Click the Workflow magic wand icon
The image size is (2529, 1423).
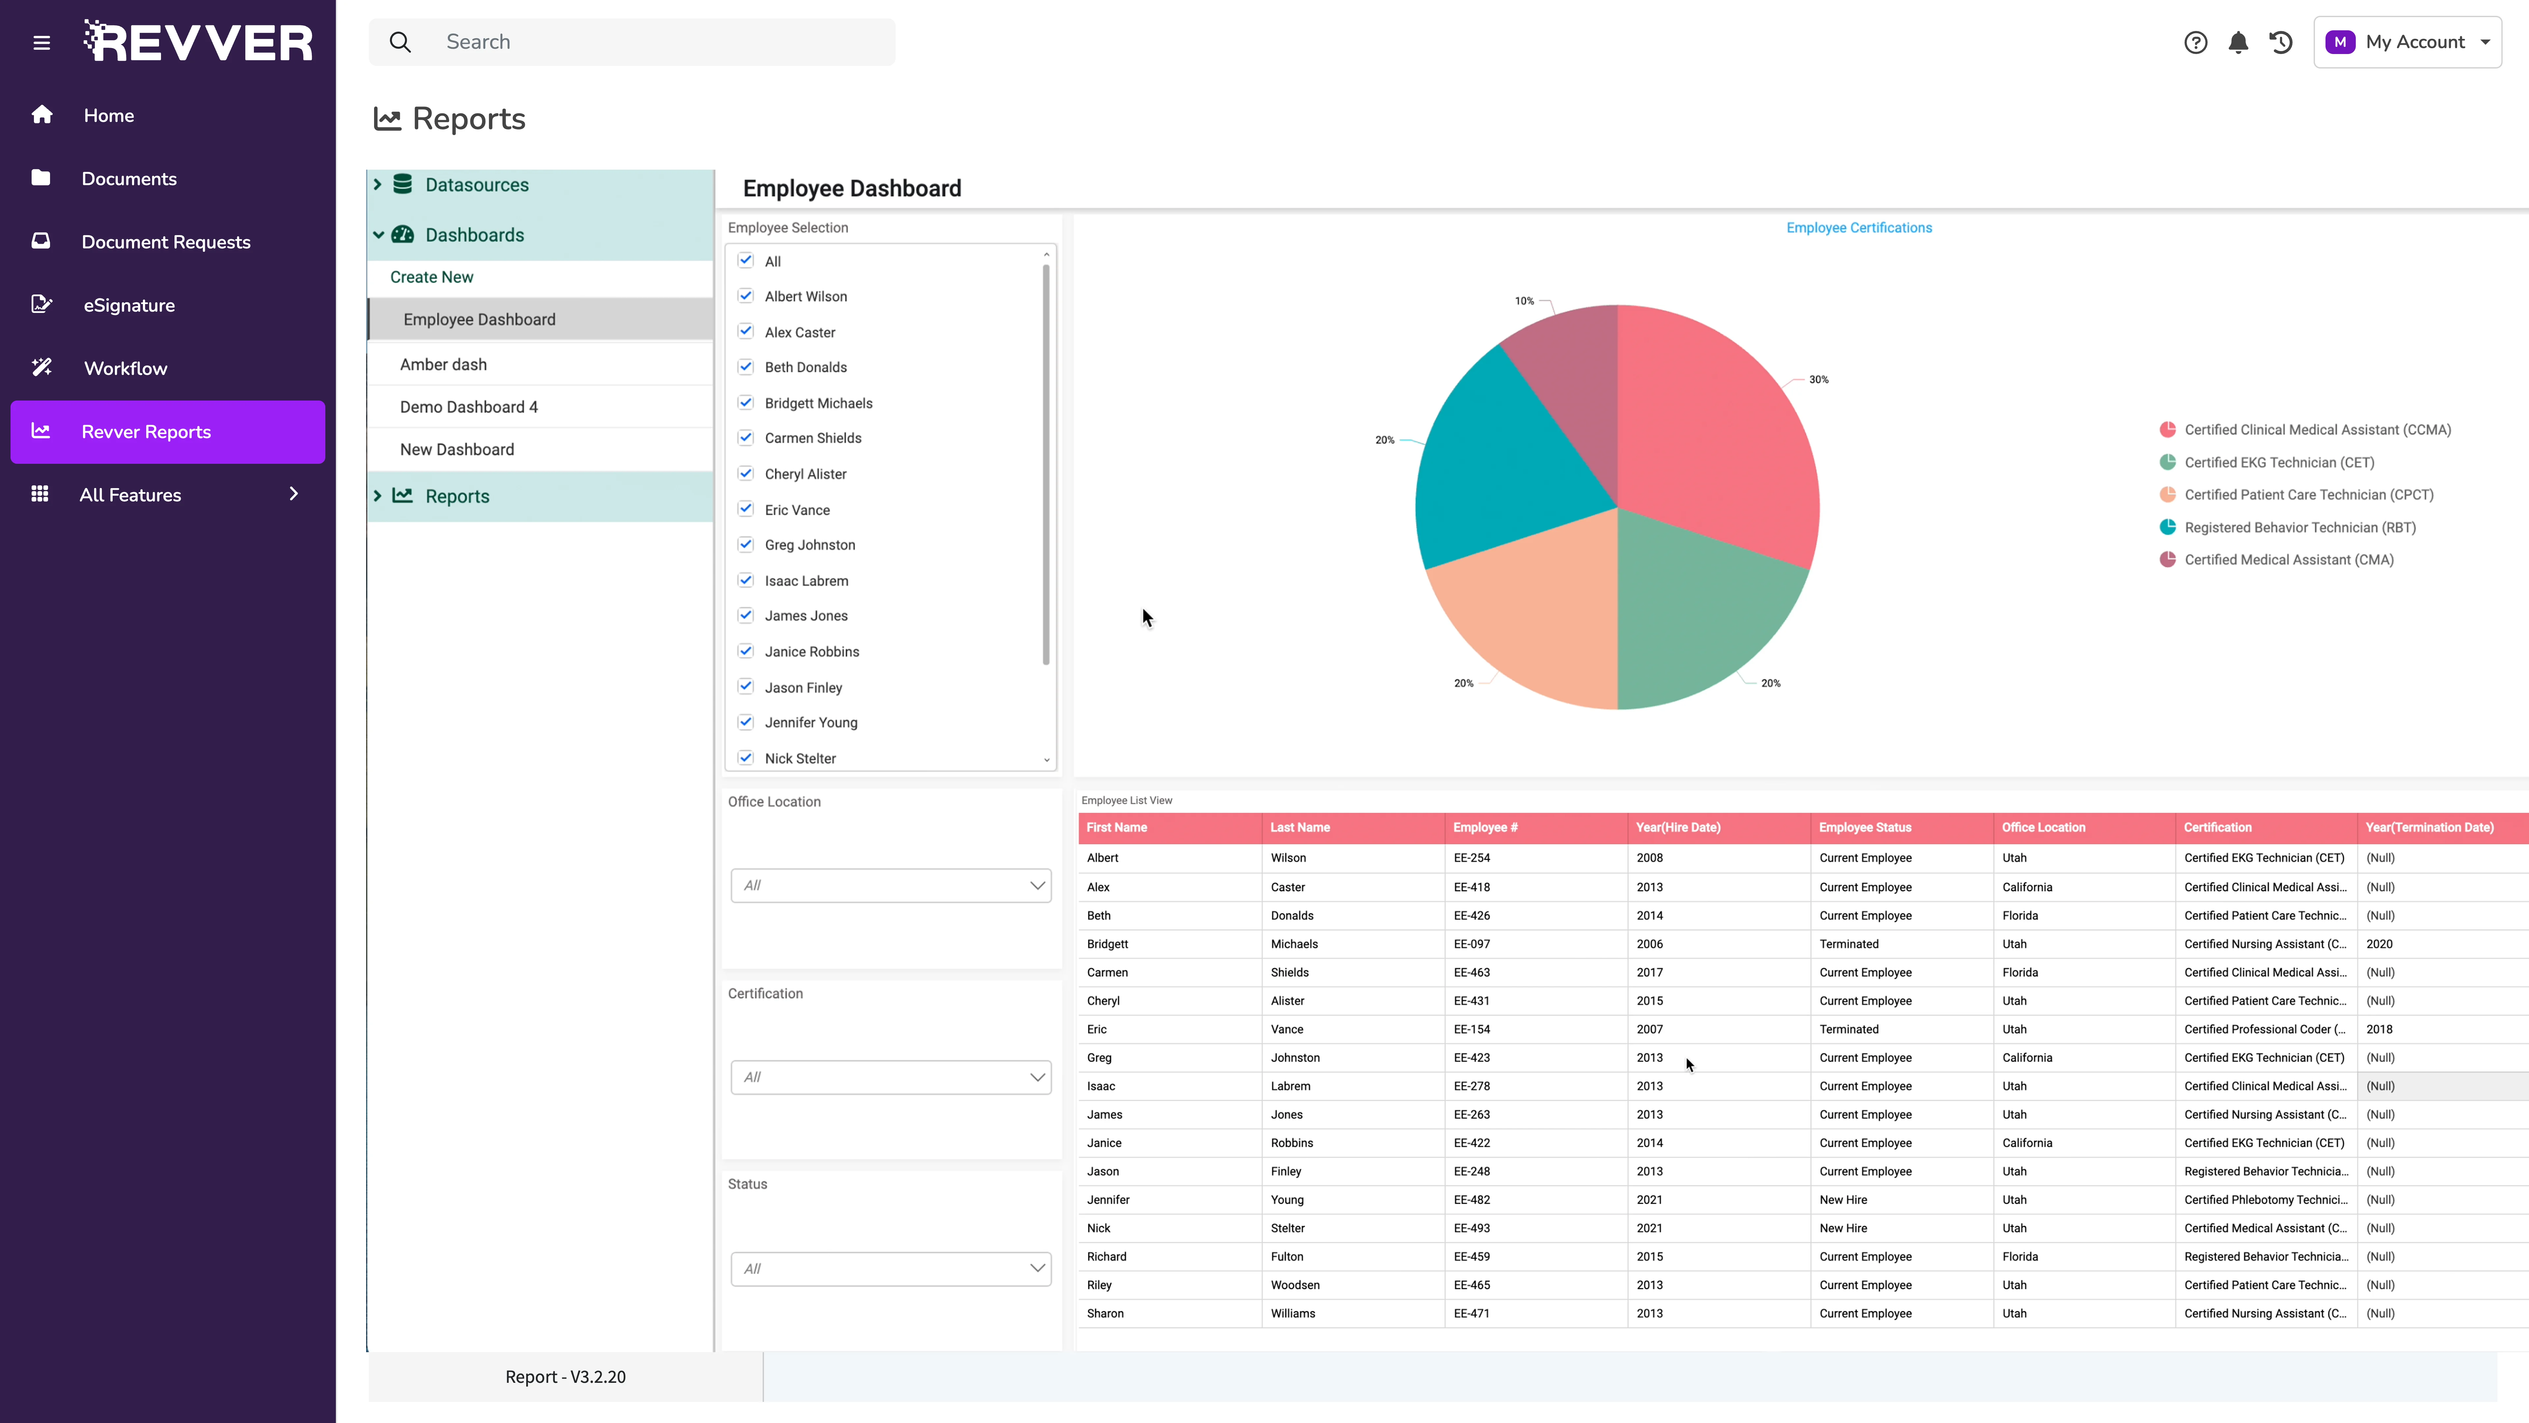click(41, 367)
